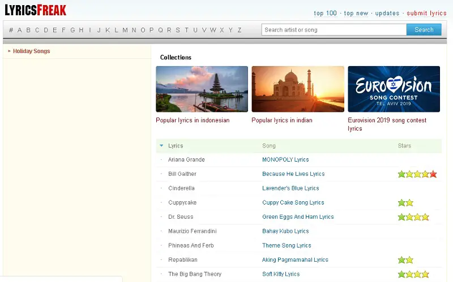The height and width of the screenshot is (282, 453).
Task: Browse artists starting with letter M
Action: [125, 30]
